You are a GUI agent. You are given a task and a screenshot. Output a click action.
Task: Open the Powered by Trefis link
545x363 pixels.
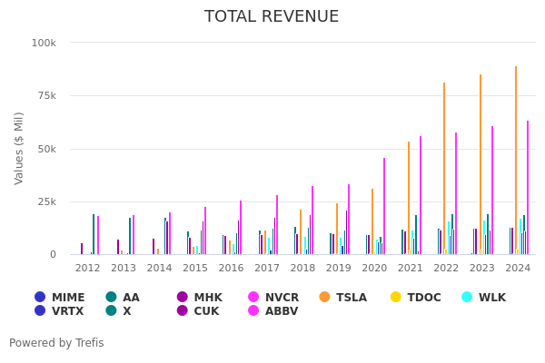point(56,343)
